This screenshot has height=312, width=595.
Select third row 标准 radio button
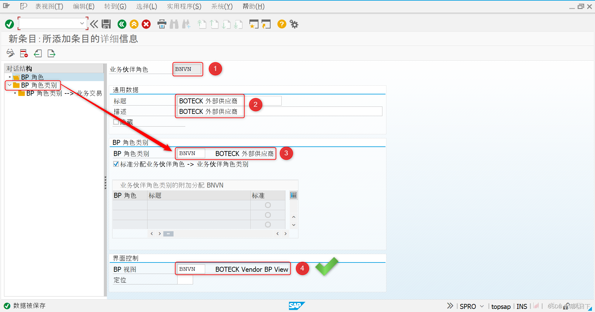(x=268, y=224)
